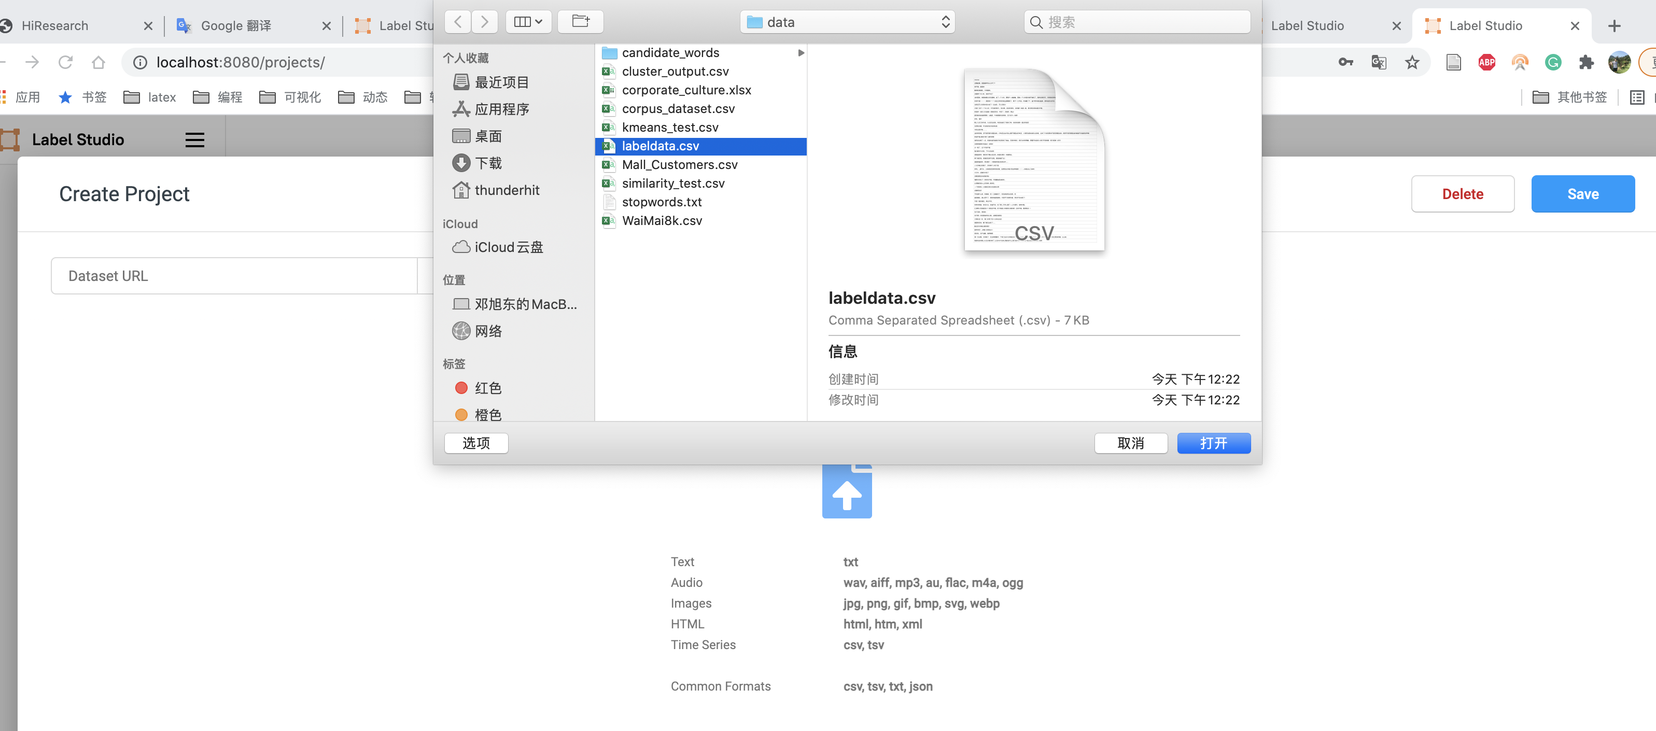Viewport: 1656px width, 731px height.
Task: Open the column view mode dropdown
Action: (528, 22)
